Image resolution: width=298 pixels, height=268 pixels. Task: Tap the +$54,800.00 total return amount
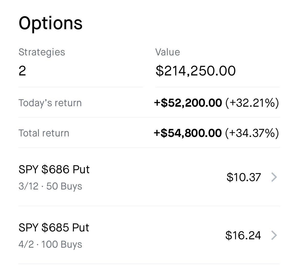[188, 133]
